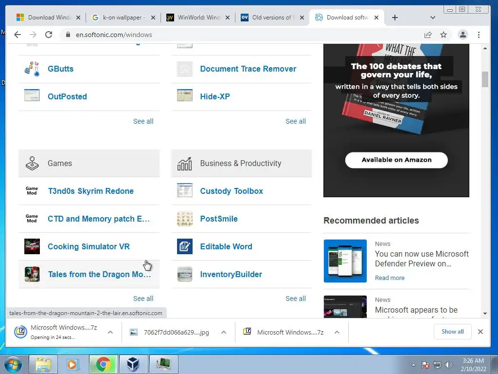
Task: Click See all below Hide-XP
Action: (x=296, y=121)
